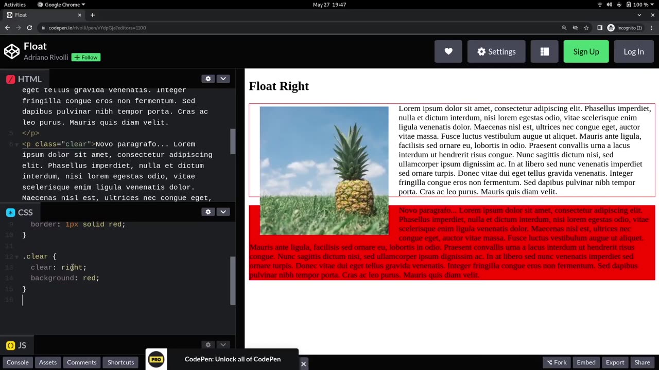Click the browser address bar
Image resolution: width=659 pixels, height=370 pixels.
299,28
